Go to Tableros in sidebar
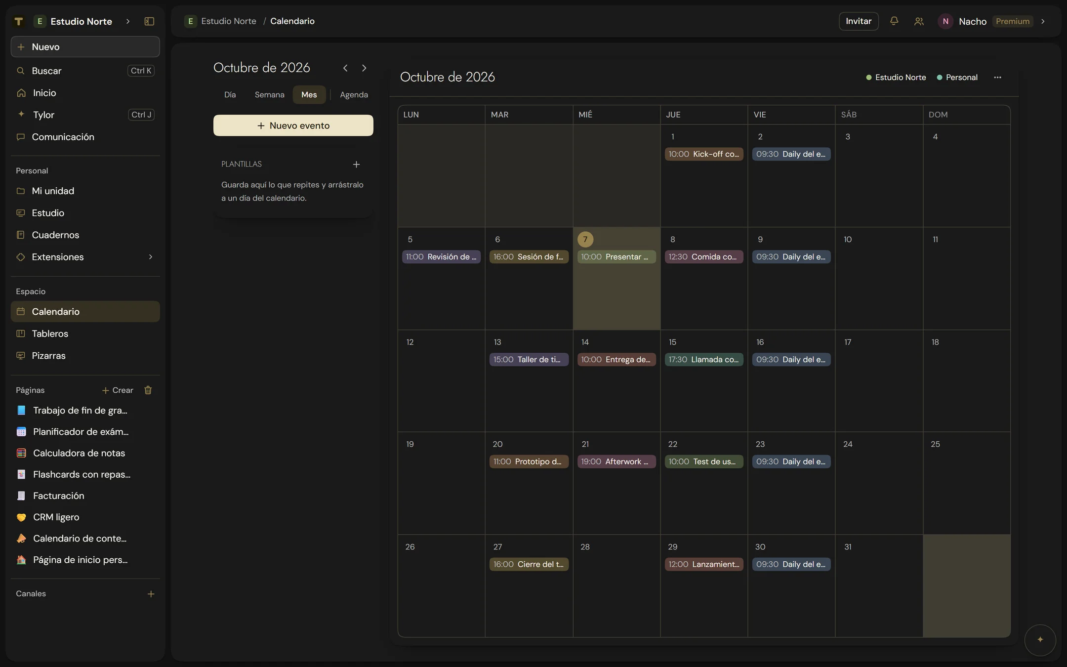The width and height of the screenshot is (1067, 667). pos(85,334)
